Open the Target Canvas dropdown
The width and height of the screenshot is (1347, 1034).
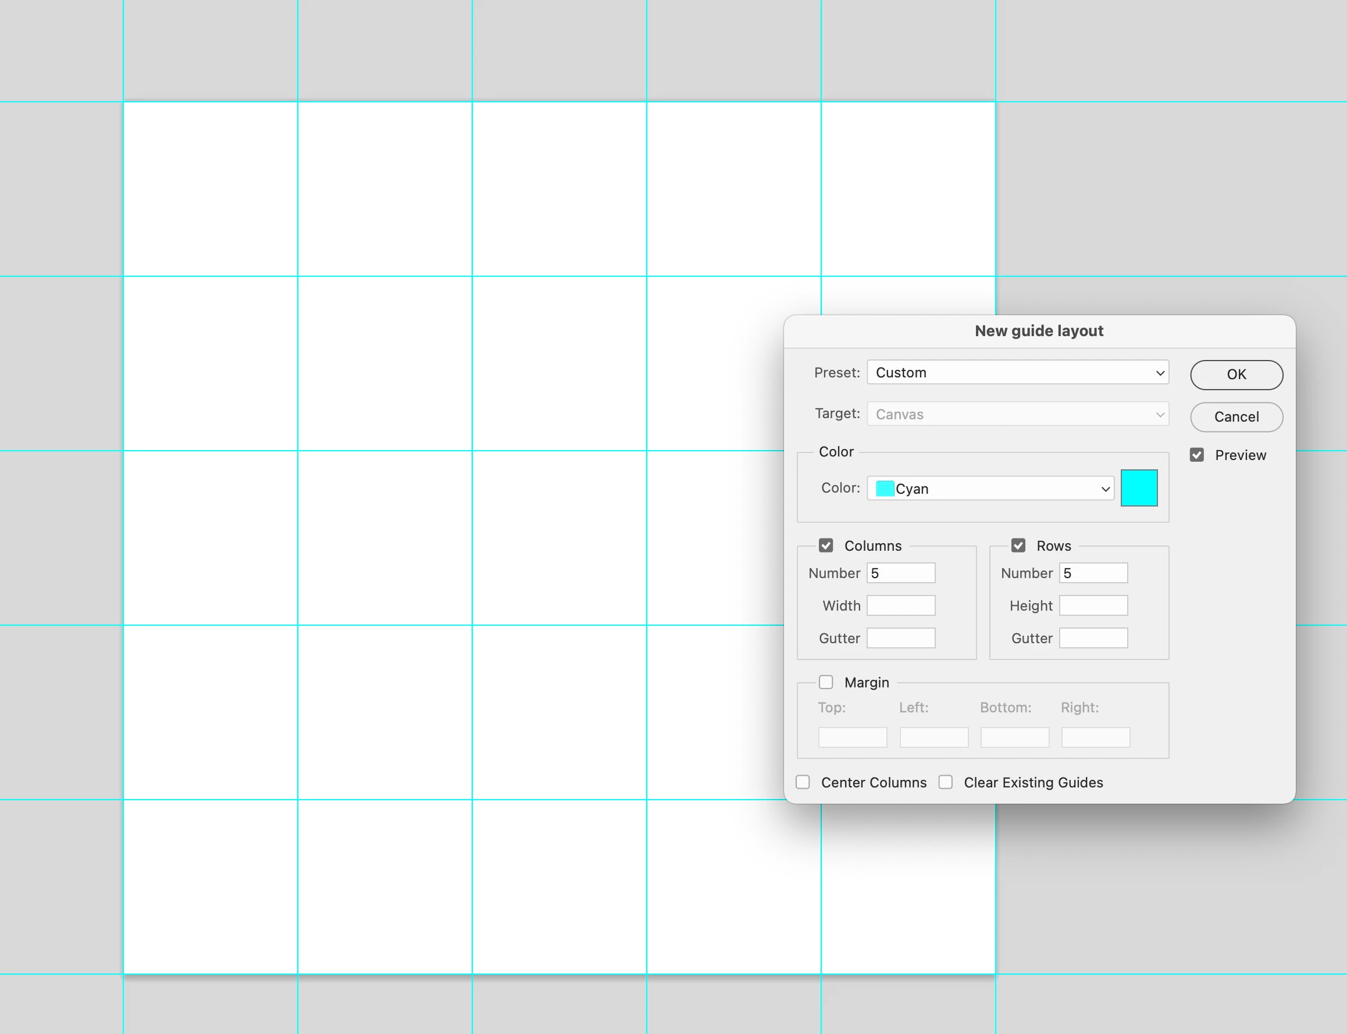coord(1018,414)
